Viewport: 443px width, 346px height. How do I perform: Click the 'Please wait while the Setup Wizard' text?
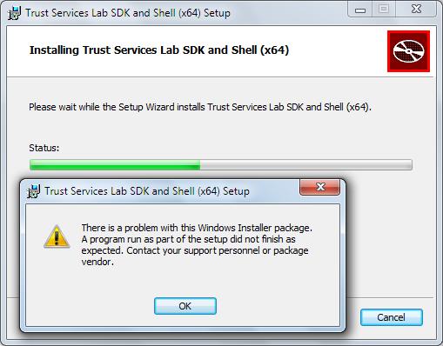coord(200,107)
